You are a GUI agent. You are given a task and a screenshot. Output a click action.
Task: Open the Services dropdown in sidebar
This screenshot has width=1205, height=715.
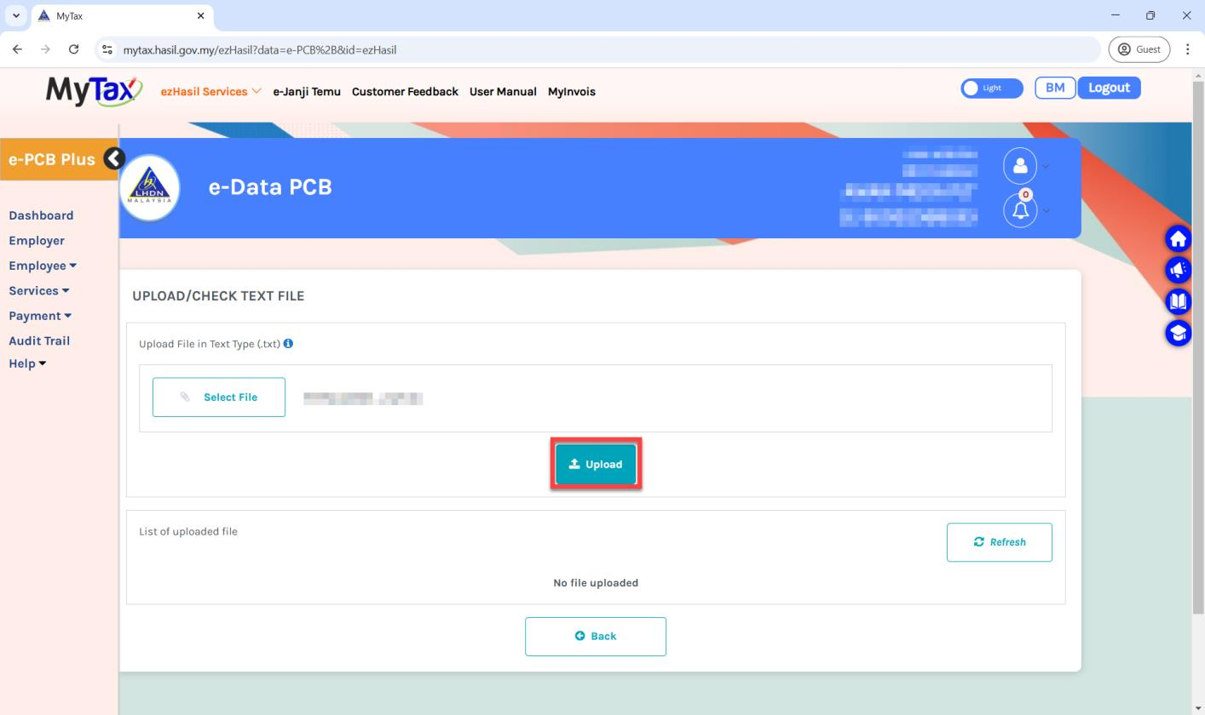38,290
